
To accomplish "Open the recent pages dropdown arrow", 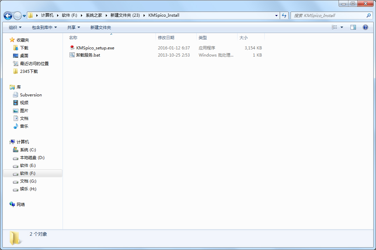I will click(24, 16).
